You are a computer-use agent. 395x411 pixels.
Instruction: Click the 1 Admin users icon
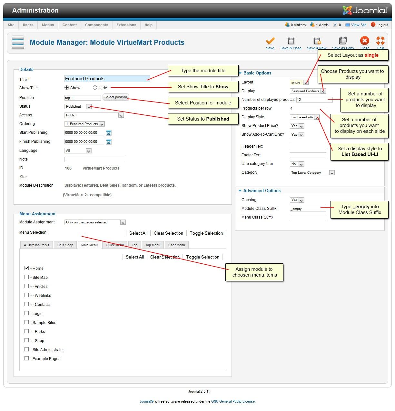pos(312,24)
